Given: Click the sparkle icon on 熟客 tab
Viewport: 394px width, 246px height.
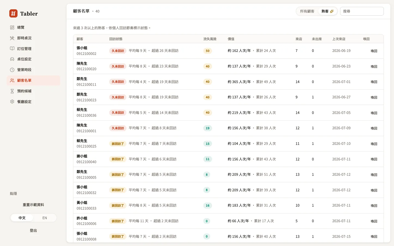Looking at the screenshot, I should coord(332,11).
